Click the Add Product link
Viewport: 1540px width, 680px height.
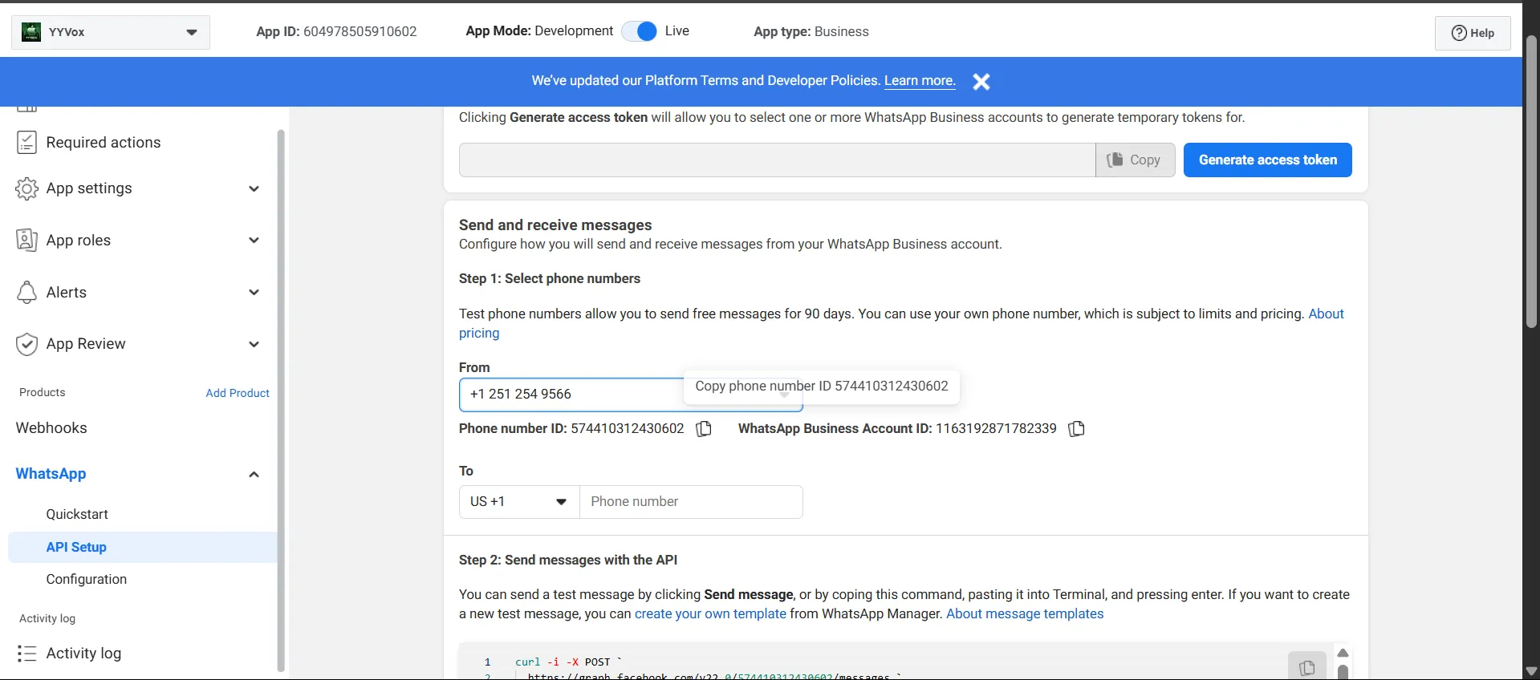click(238, 393)
